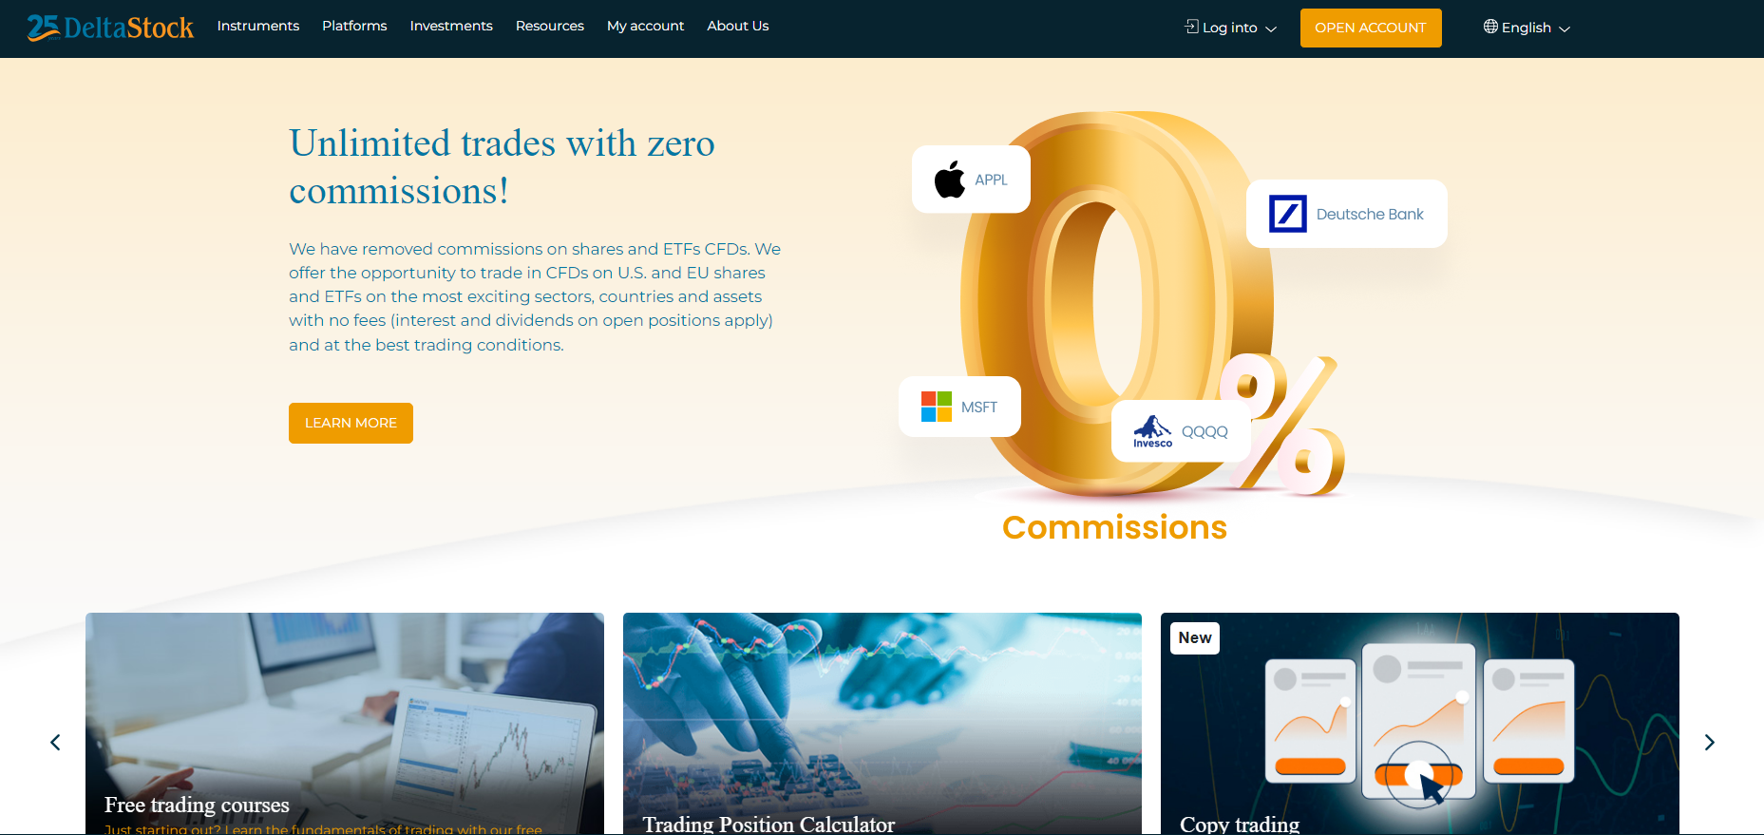
Task: Click the login door icon
Action: (1192, 27)
